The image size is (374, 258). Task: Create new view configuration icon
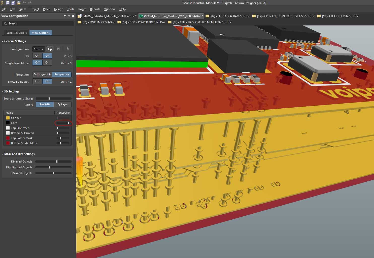tap(50, 49)
